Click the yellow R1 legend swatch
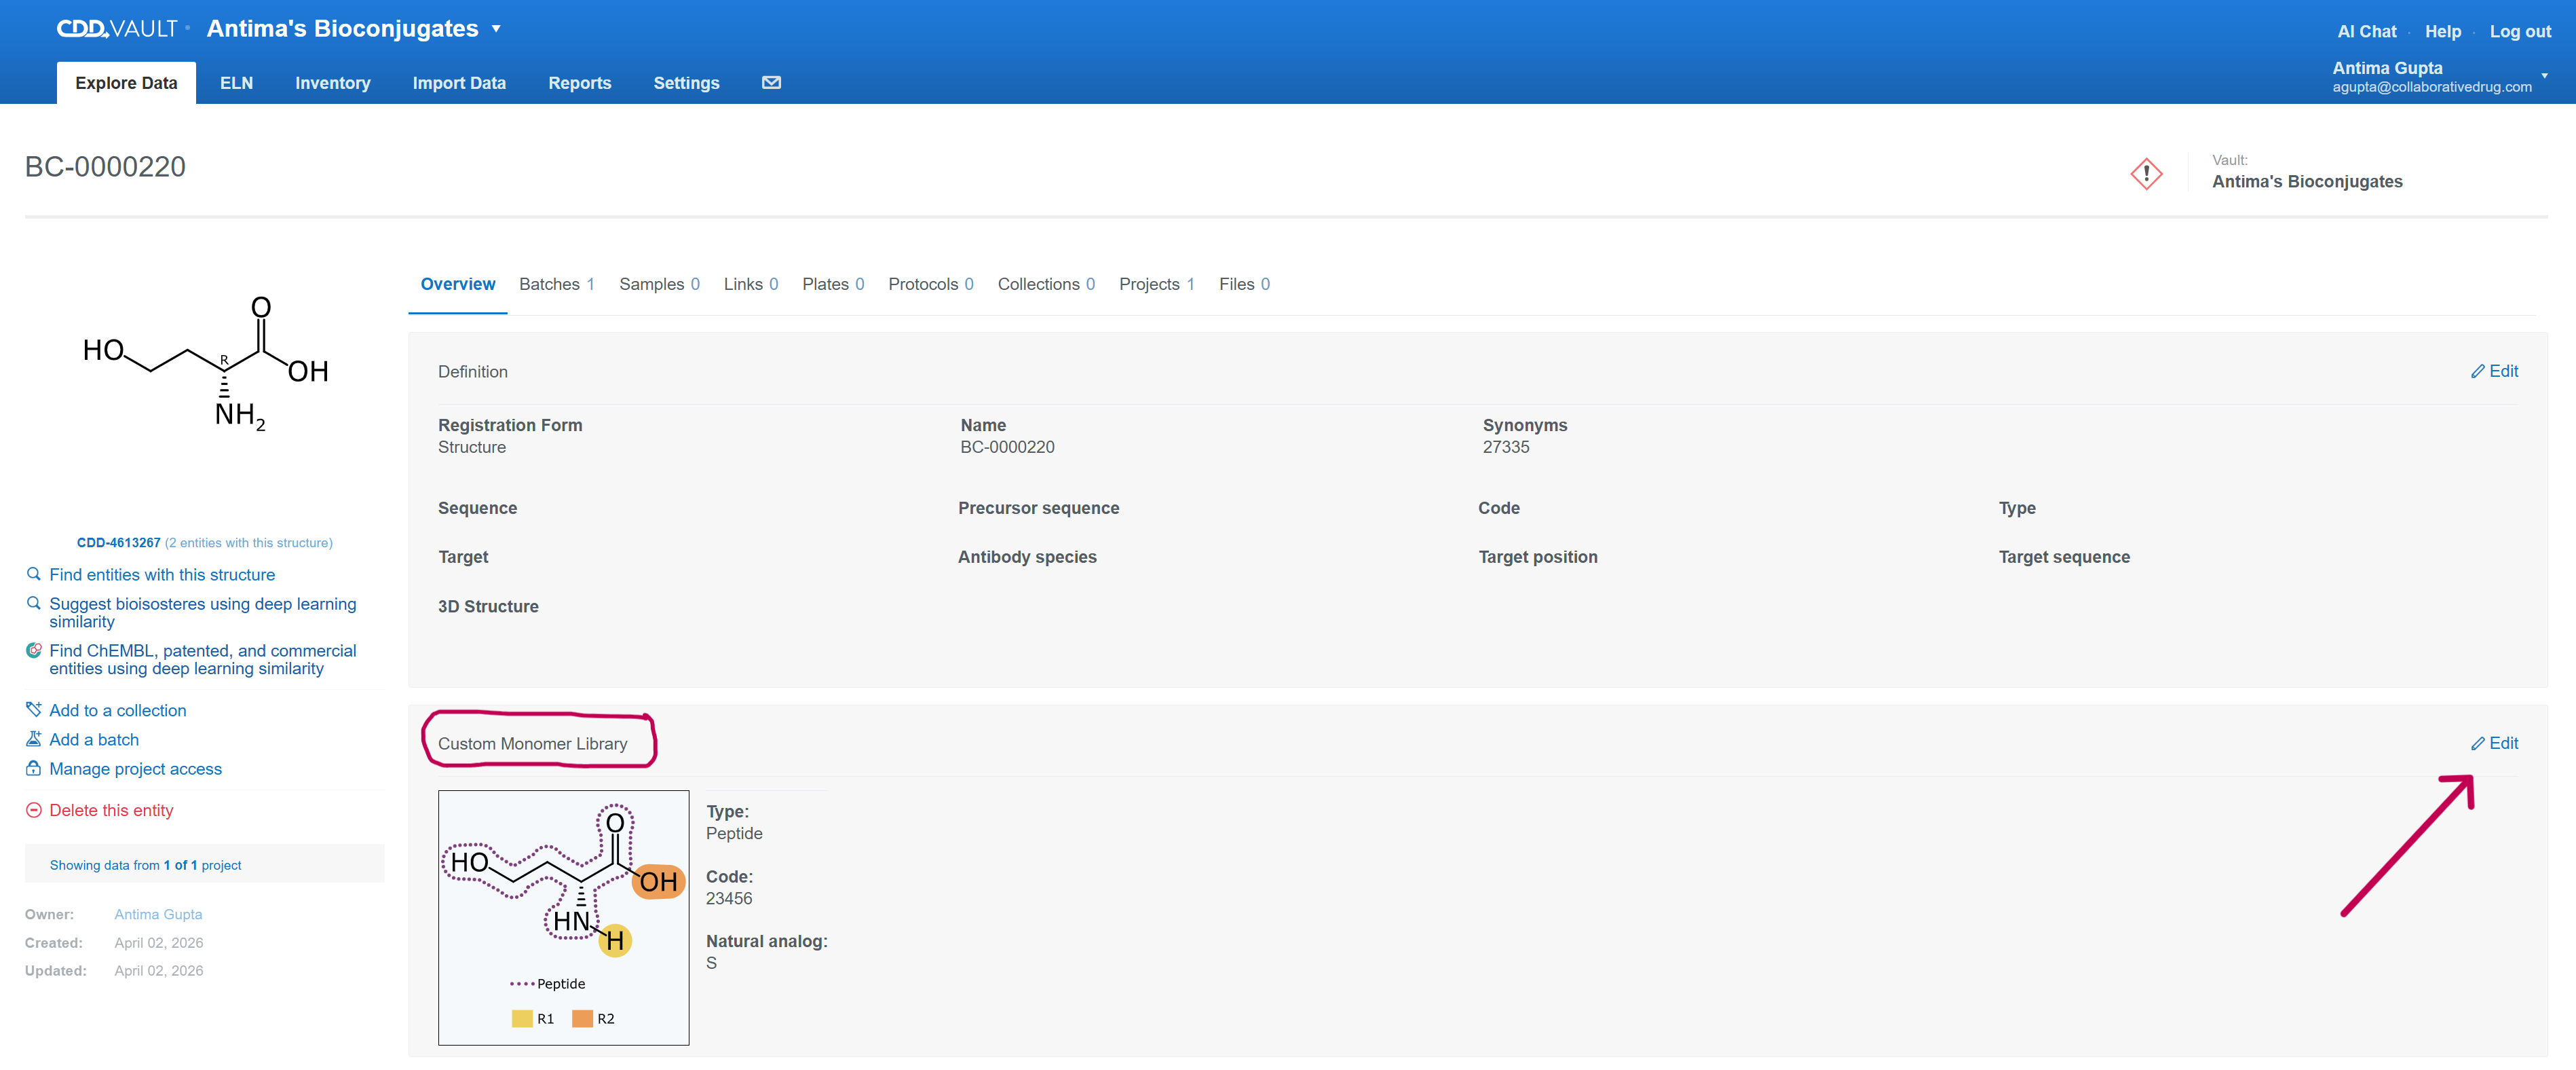 click(x=521, y=1019)
